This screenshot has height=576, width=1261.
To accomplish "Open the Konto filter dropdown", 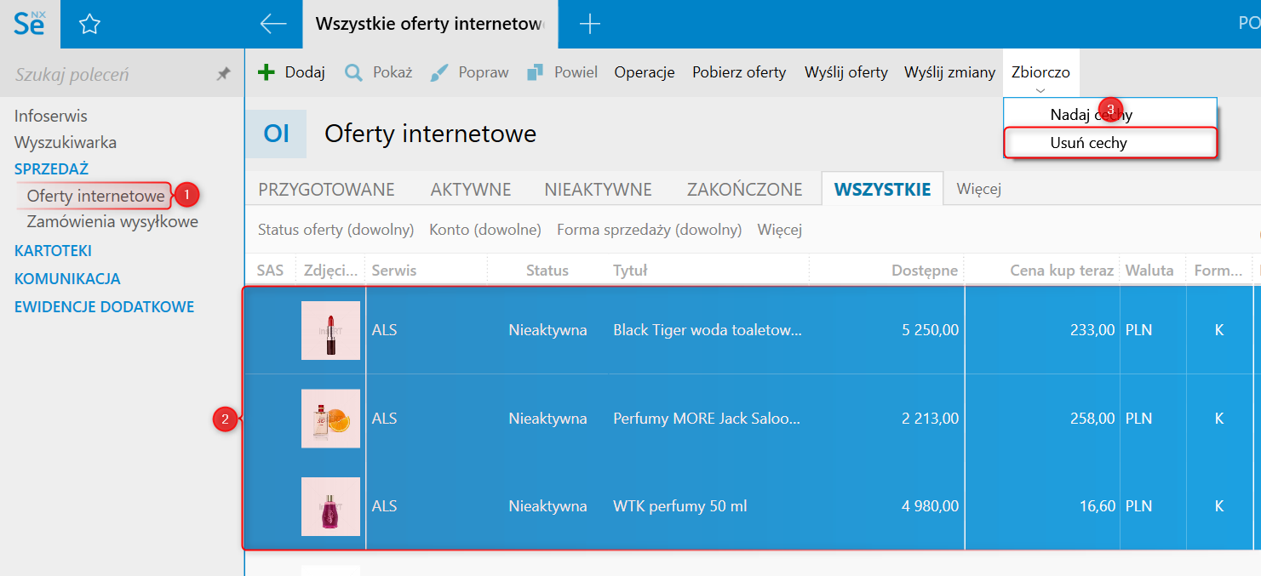I will (x=485, y=230).
